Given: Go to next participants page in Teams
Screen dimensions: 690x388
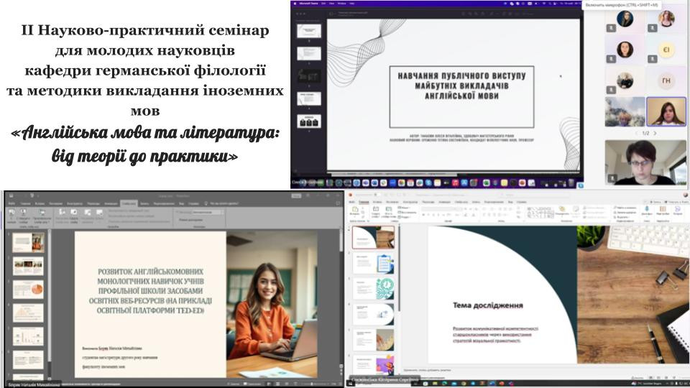Looking at the screenshot, I should coord(655,133).
